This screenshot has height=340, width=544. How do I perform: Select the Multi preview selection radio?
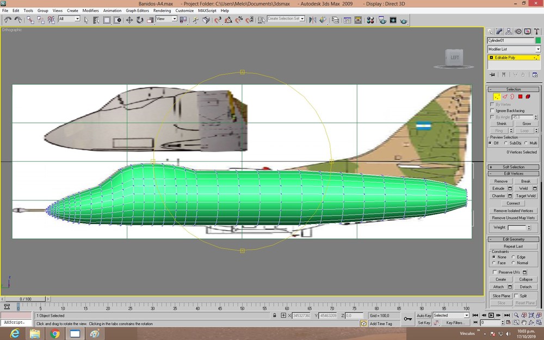click(x=526, y=143)
